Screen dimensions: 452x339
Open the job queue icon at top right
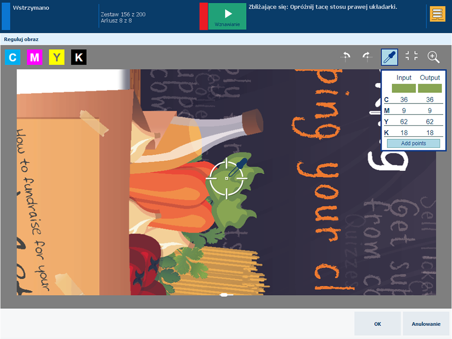[x=437, y=14]
